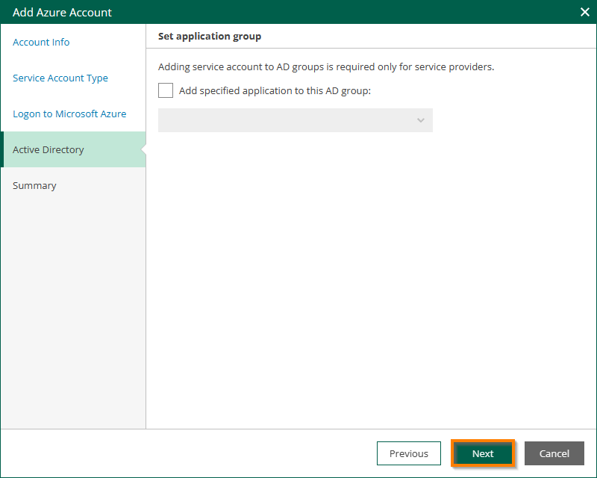Click the 'Set application group' heading
Screen dimensions: 597x478
tap(210, 36)
